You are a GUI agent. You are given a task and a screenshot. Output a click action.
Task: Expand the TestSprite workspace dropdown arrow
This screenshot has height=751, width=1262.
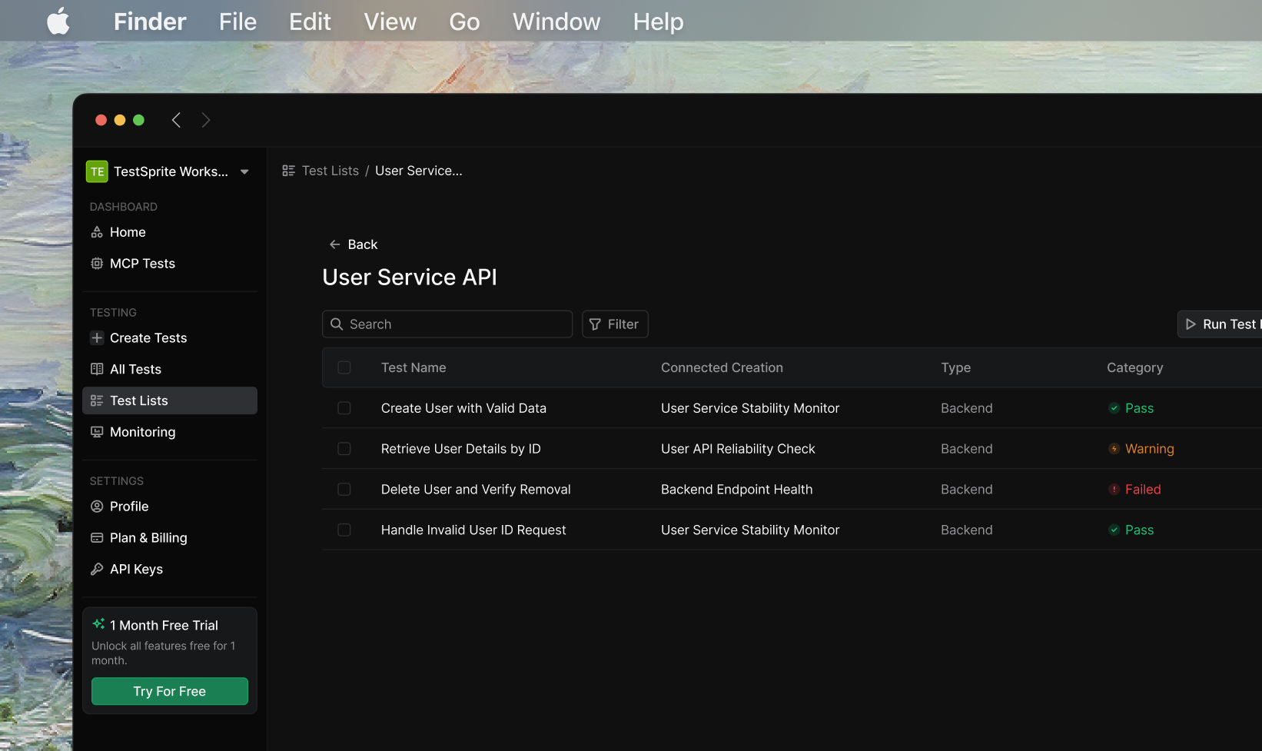(244, 171)
